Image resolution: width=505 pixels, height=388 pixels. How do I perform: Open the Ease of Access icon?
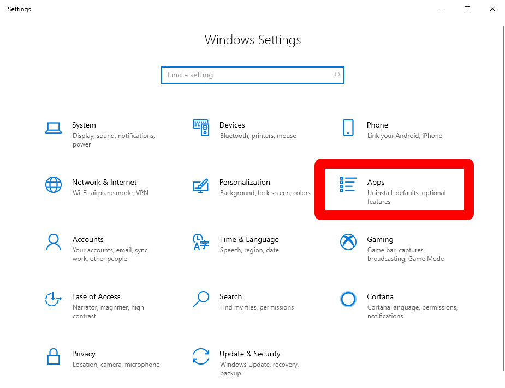pyautogui.click(x=53, y=299)
